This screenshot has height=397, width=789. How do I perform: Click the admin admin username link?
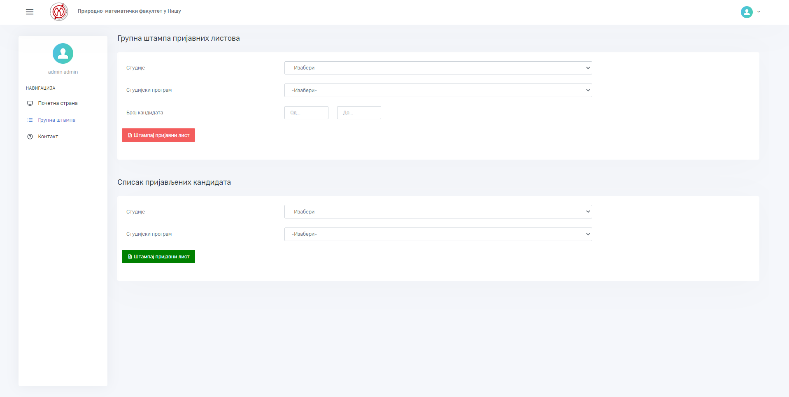point(63,72)
